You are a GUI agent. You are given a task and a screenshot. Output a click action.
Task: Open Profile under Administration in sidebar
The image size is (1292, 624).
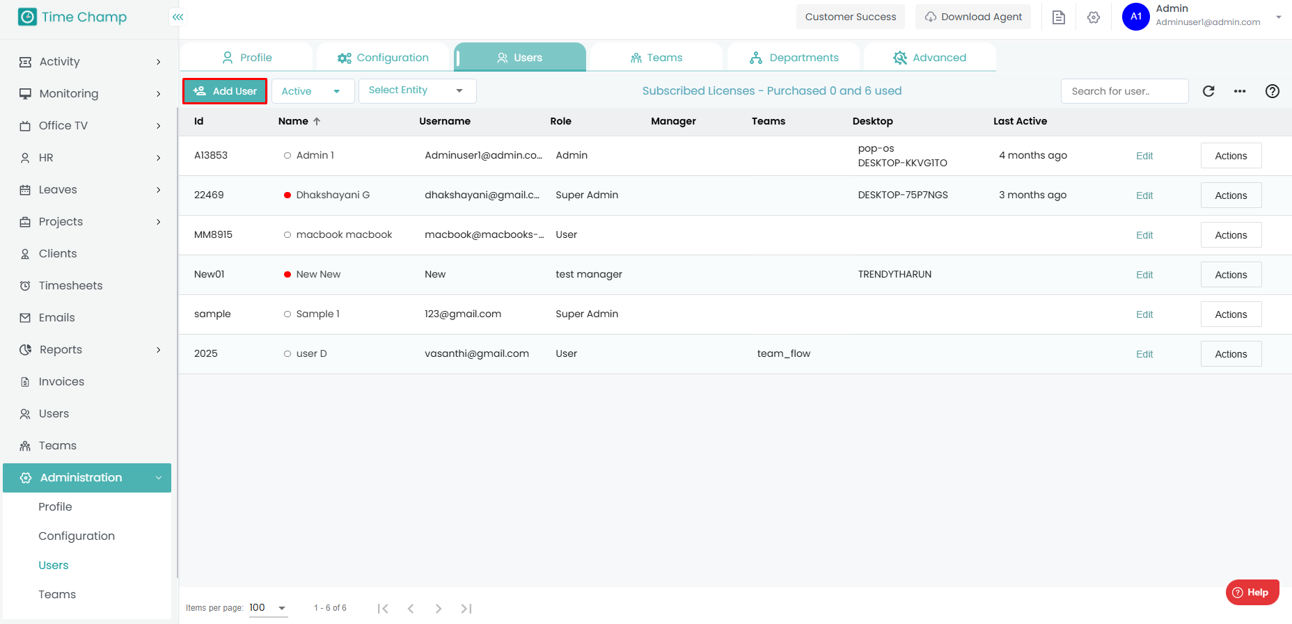(x=55, y=507)
